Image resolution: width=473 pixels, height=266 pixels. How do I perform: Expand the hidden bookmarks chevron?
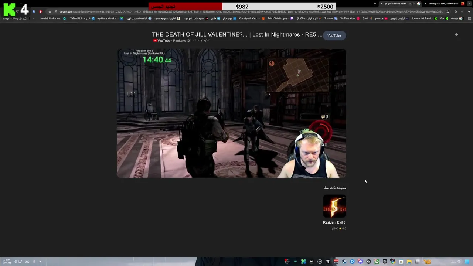click(34, 18)
